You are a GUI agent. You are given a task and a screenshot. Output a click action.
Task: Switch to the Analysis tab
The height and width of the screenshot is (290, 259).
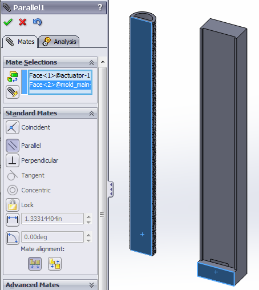[x=59, y=42]
